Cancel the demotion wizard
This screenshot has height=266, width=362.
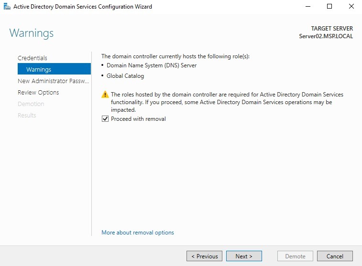(335, 256)
